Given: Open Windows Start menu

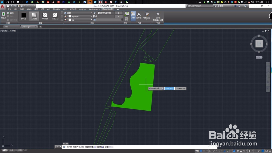Looking at the screenshot, I should point(2,2).
